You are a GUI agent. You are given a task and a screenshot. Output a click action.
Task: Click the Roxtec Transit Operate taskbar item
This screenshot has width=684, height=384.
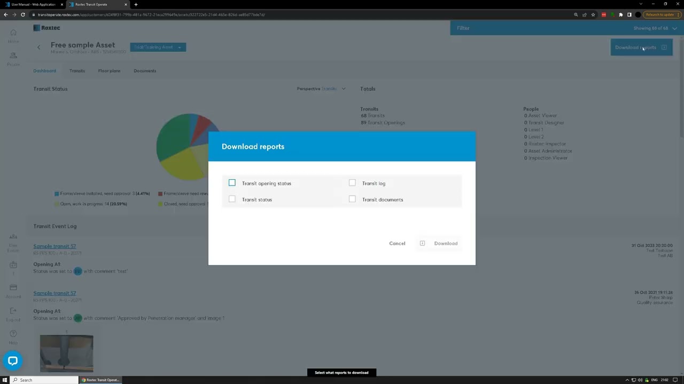click(100, 380)
